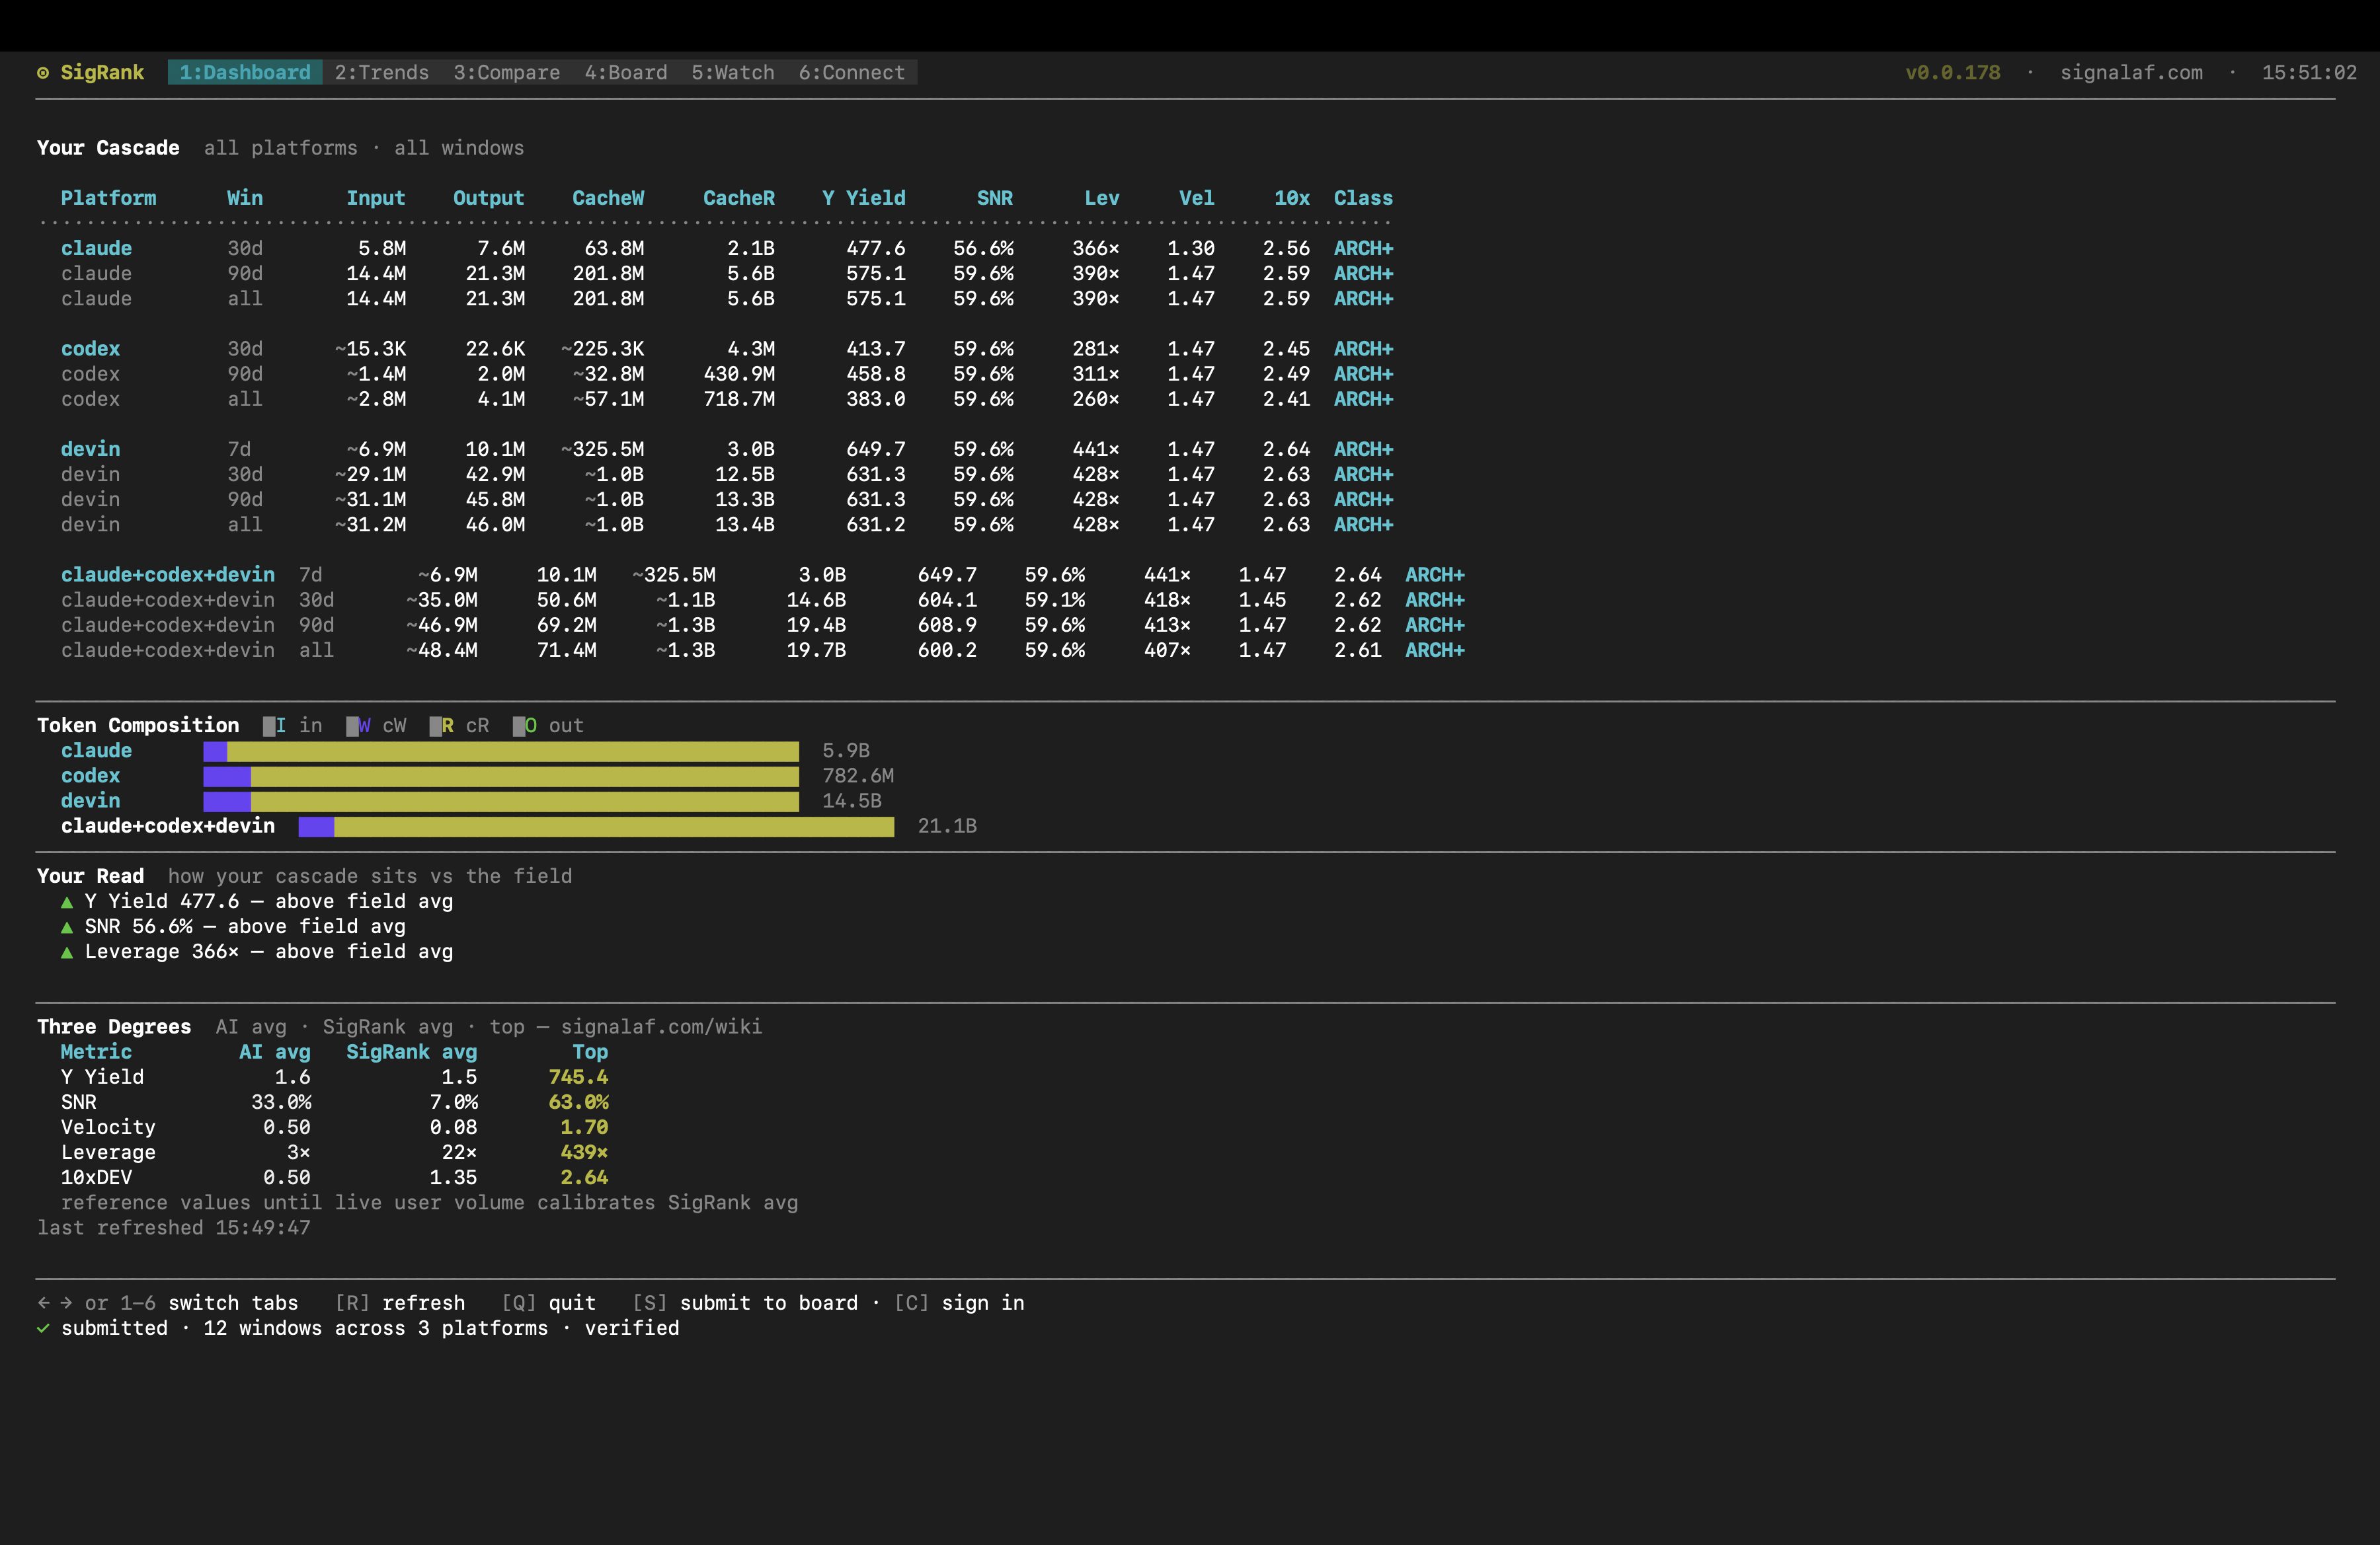The image size is (2380, 1545).
Task: Click the combined 30d SNR 59.1%
Action: click(1055, 599)
